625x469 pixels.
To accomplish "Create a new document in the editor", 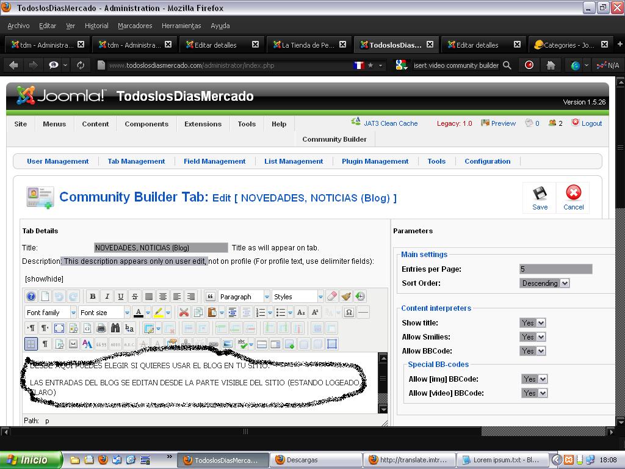I will tap(45, 296).
